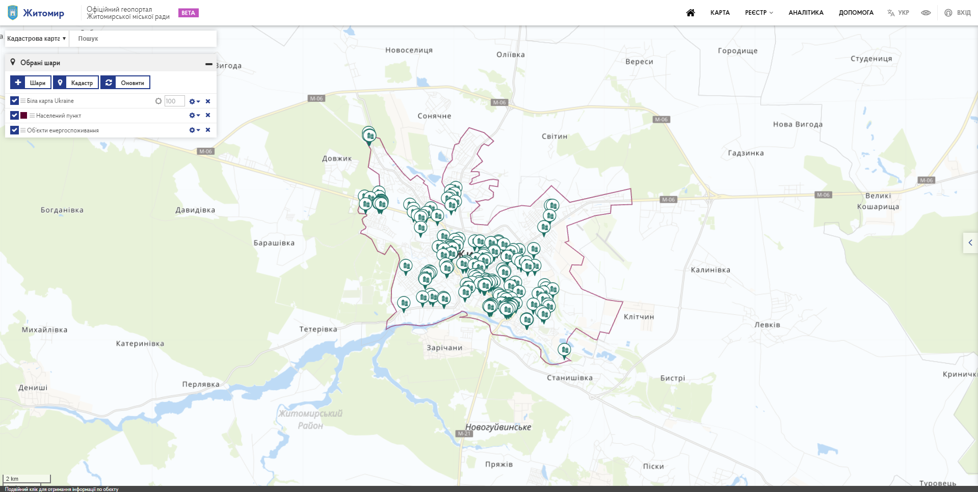This screenshot has height=492, width=978.
Task: Open gear settings for Об'єкти енергоспоживання
Action: coord(194,130)
